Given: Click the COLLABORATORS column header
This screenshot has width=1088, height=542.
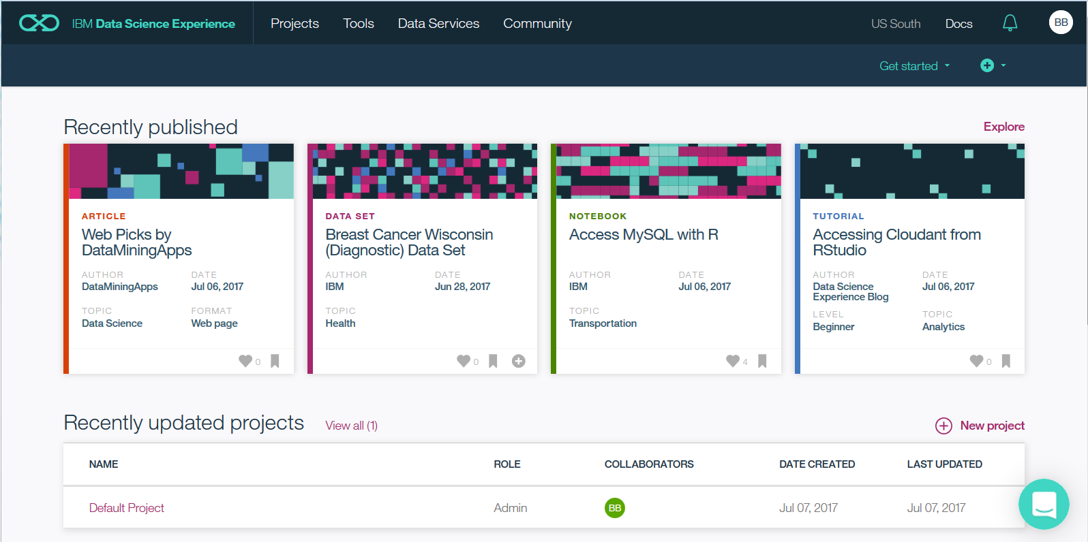Looking at the screenshot, I should tap(649, 464).
